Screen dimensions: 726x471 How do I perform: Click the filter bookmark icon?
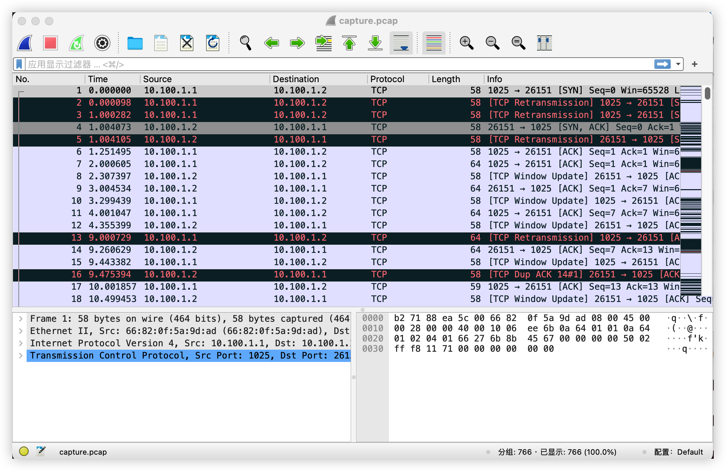pos(19,64)
